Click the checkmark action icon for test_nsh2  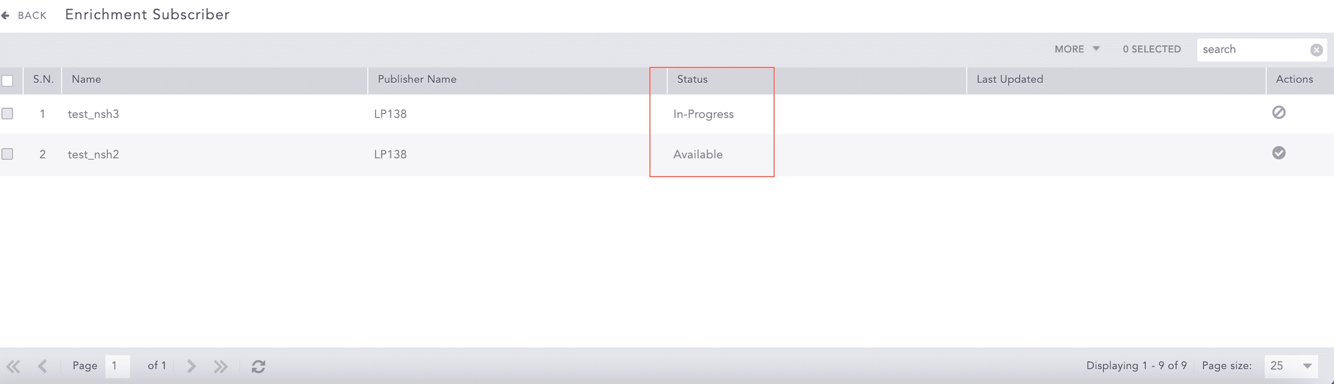[1278, 153]
